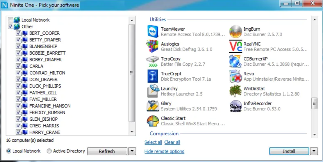323x162 pixels.
Task: Uncheck CONRAD_HILTON checkbox
Action: coord(18,73)
